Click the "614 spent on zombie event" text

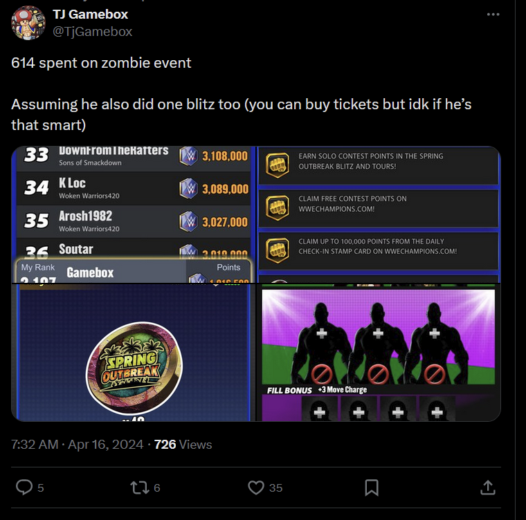(101, 63)
